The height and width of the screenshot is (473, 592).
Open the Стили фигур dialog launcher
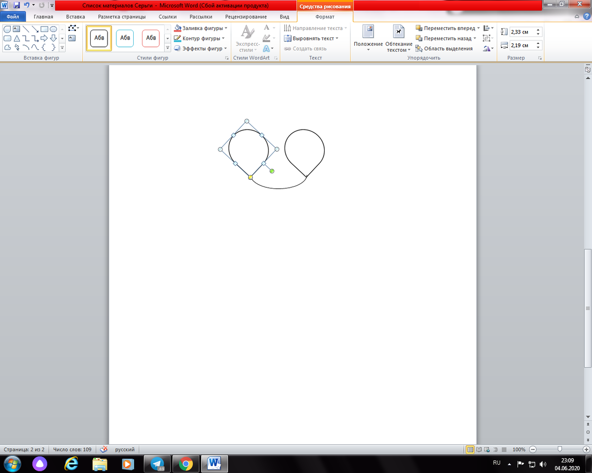227,58
